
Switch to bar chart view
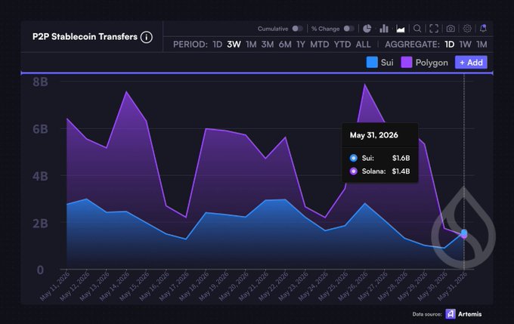[384, 29]
